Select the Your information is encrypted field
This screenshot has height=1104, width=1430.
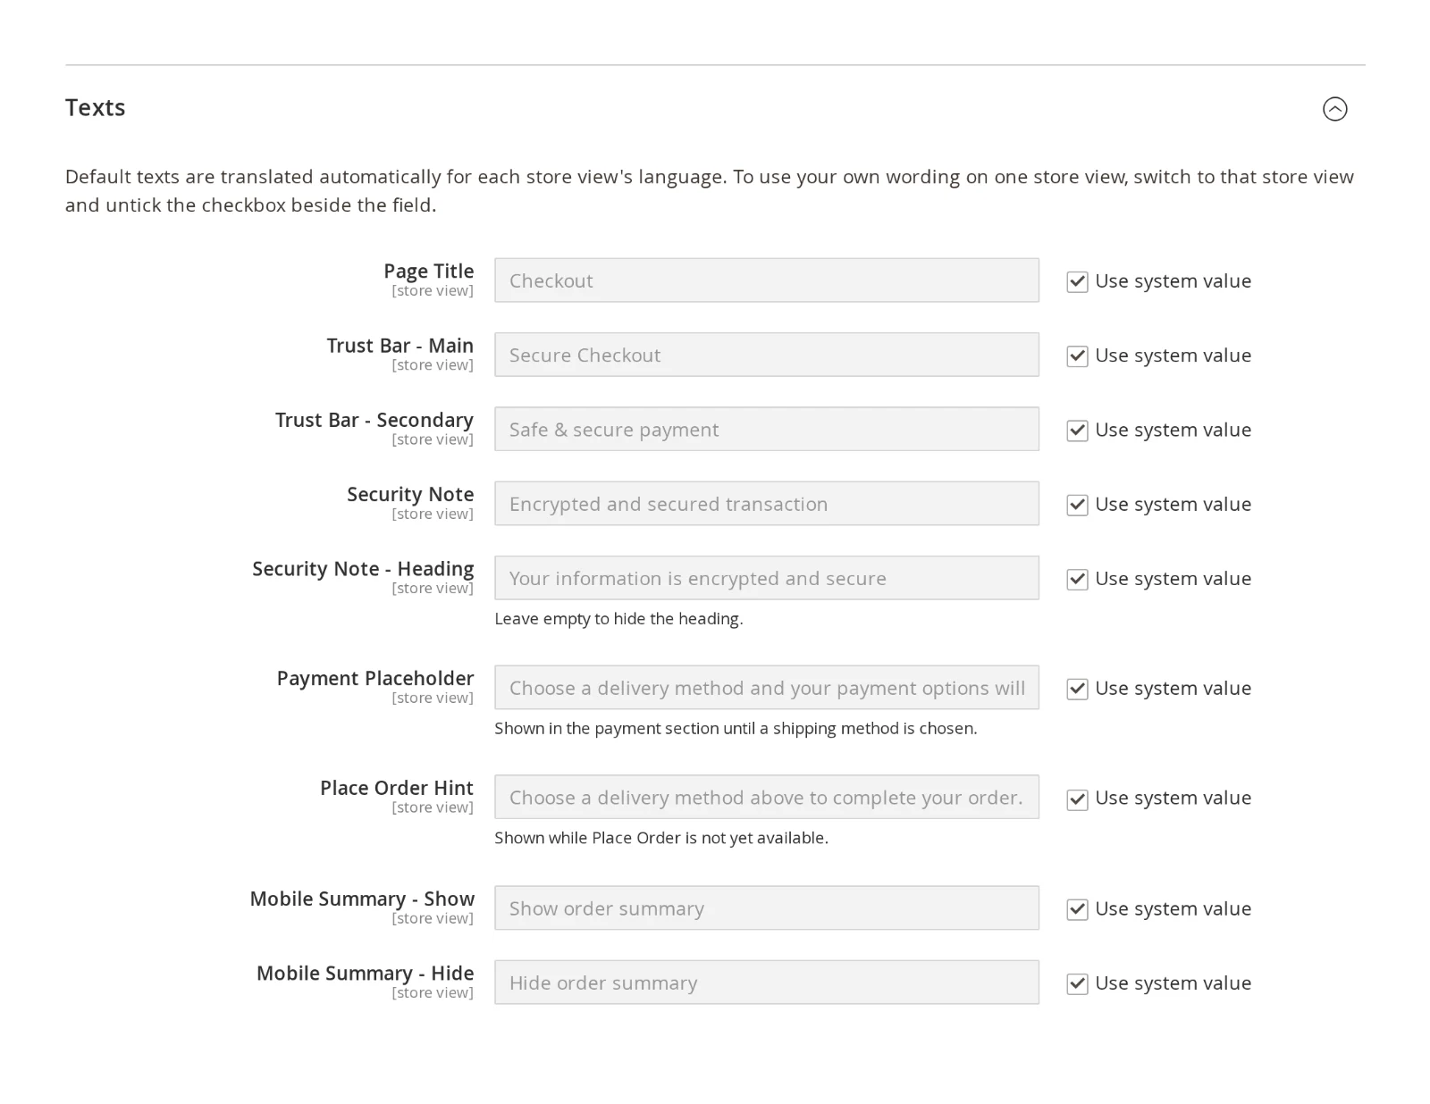(767, 578)
